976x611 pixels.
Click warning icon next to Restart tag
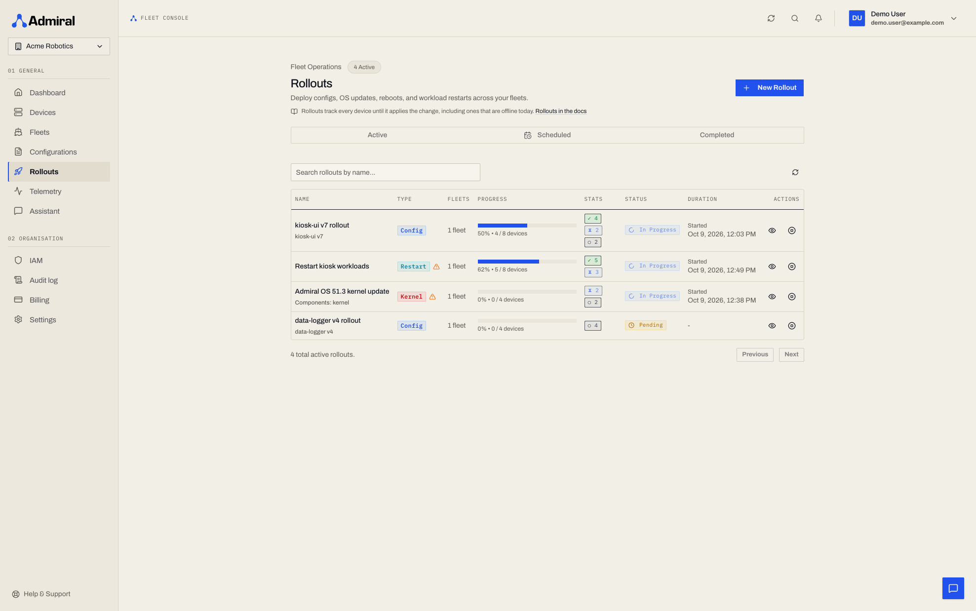coord(436,267)
